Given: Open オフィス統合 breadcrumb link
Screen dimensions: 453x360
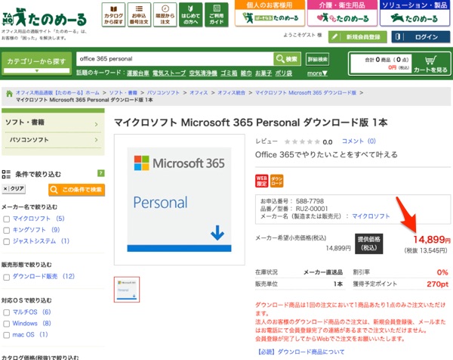Looking at the screenshot, I should coord(232,93).
